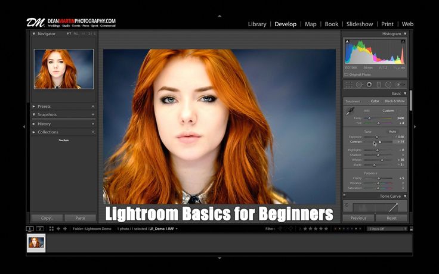
Task: Open grid view from filmstrip bar
Action: click(x=51, y=229)
